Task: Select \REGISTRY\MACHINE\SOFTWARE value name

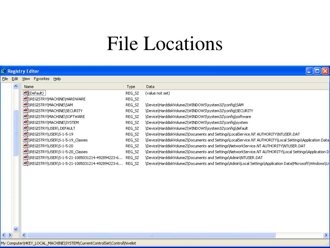Action: pyautogui.click(x=57, y=117)
